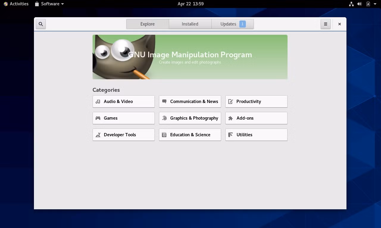Click the Developer Tools category icon
Image resolution: width=381 pixels, height=228 pixels.
coord(98,135)
